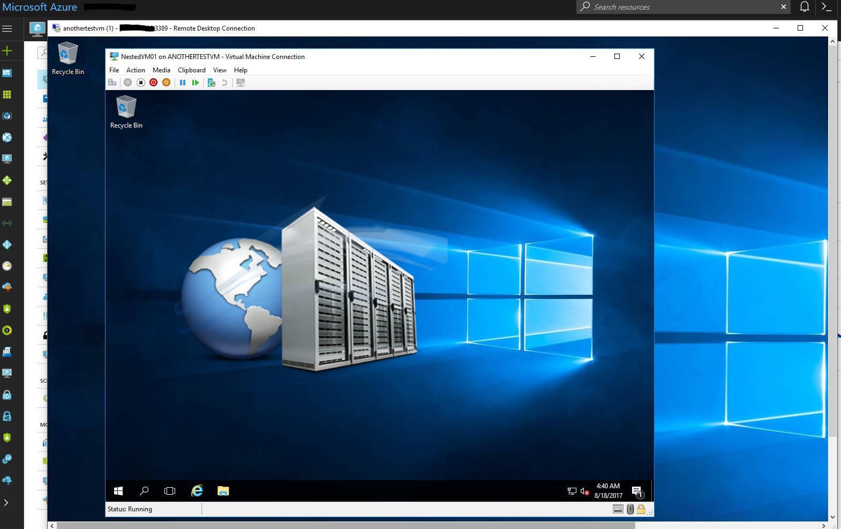
Task: Pause the nested virtual machine
Action: (182, 83)
